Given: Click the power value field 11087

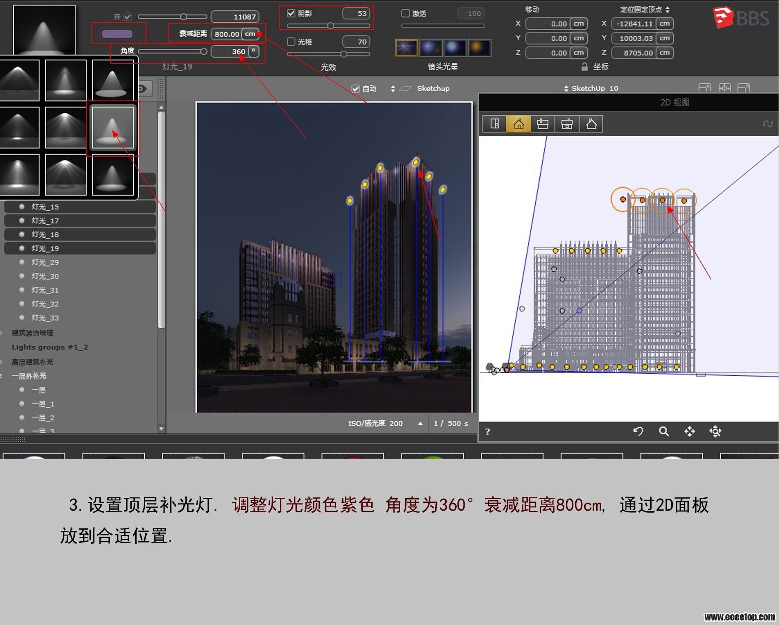Looking at the screenshot, I should 235,17.
